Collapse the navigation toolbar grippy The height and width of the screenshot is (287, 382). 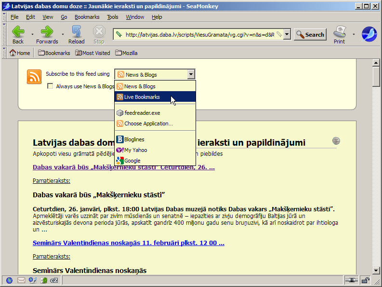(x=4, y=34)
